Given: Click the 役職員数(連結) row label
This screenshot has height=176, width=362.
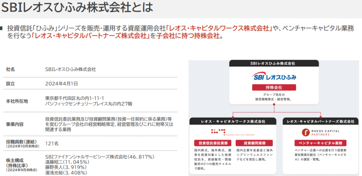Looking at the screenshot, I should click(x=21, y=141).
